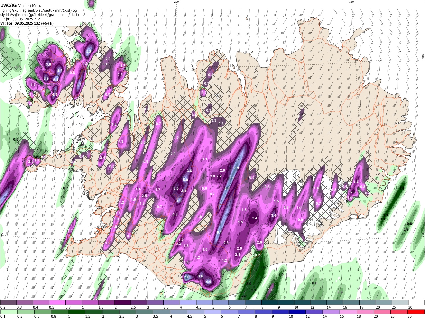Click the 6.4 precipitation value on the map
Screen dimensions: 425x319
coord(227,188)
